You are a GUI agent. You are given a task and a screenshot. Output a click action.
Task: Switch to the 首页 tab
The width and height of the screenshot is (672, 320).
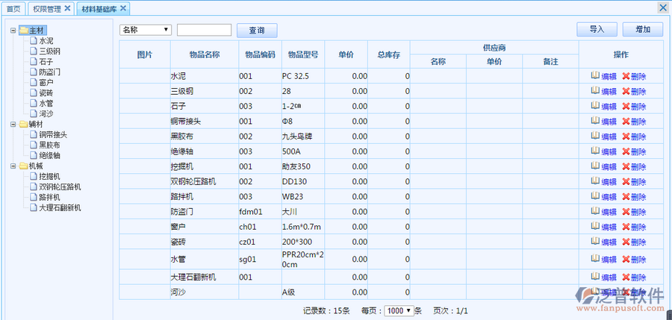pyautogui.click(x=13, y=8)
